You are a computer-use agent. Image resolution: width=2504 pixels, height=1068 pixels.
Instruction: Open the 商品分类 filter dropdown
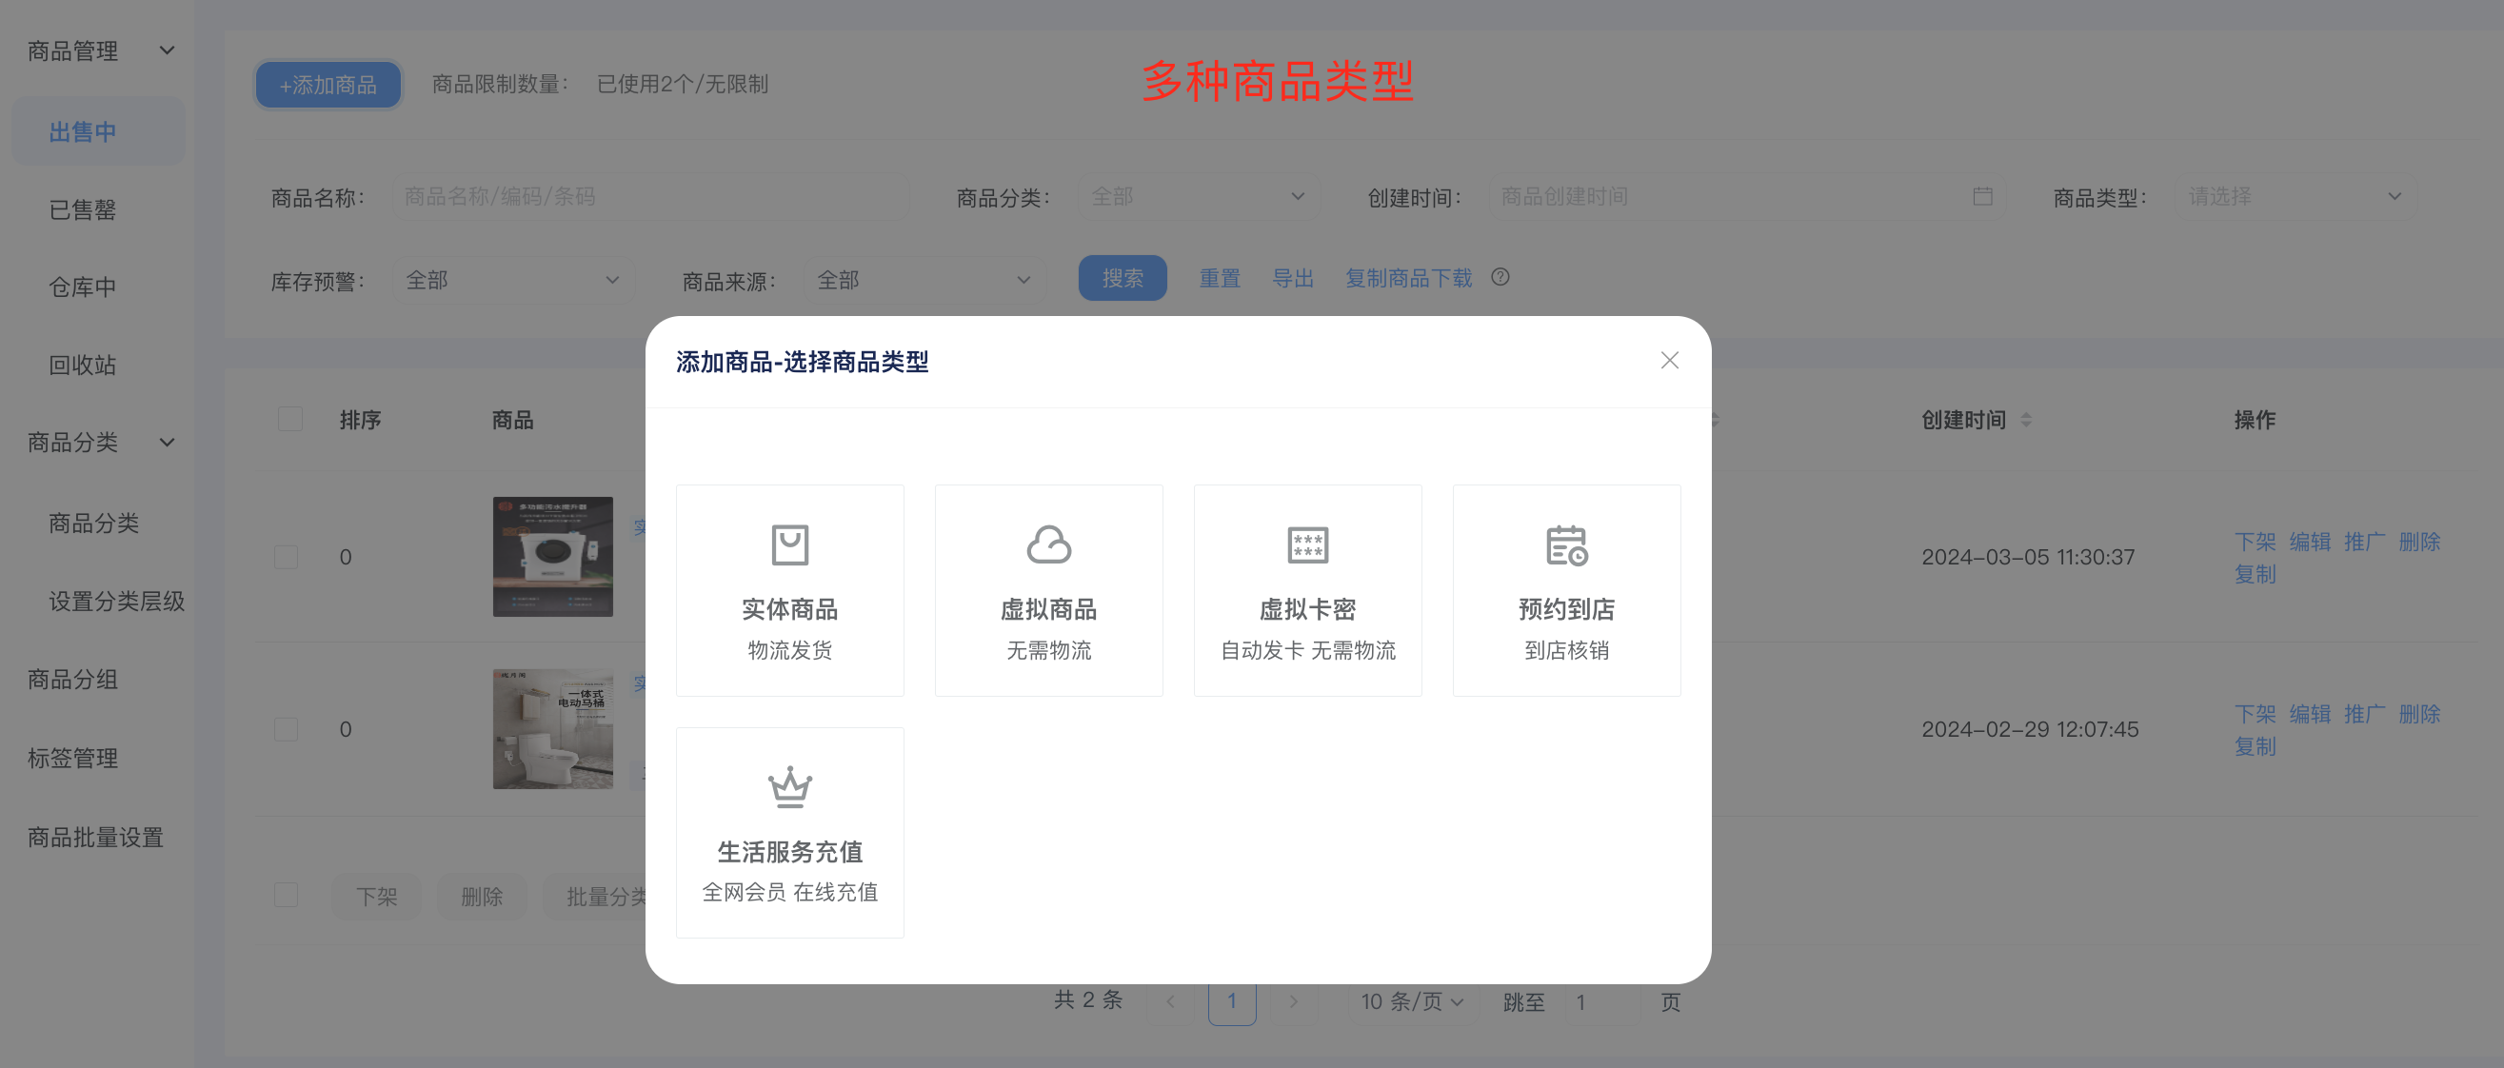click(x=1197, y=197)
